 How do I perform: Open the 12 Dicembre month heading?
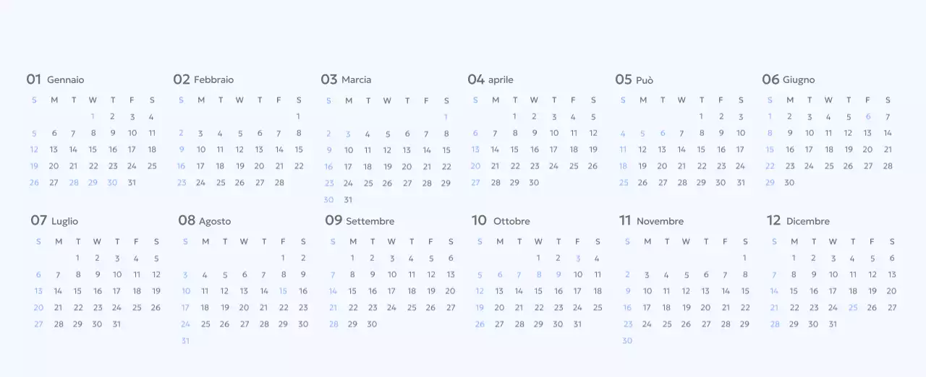pos(798,221)
